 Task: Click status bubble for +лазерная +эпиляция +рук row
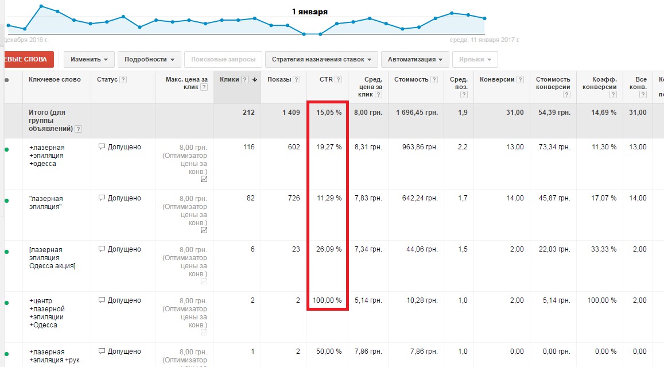click(x=102, y=351)
